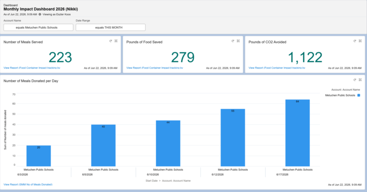Viewport: 367px width, 192px height.
Task: Click the 6/10/2026 date axis label
Action: click(x=153, y=175)
